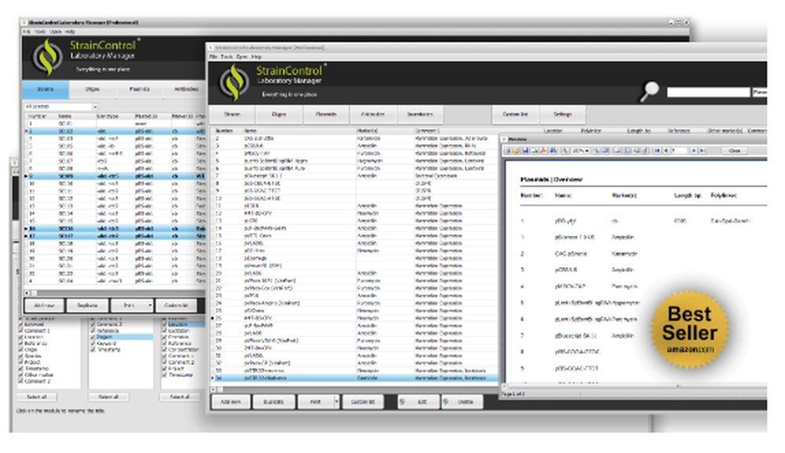Open Settings tab in front window
The image size is (785, 453).
(562, 114)
